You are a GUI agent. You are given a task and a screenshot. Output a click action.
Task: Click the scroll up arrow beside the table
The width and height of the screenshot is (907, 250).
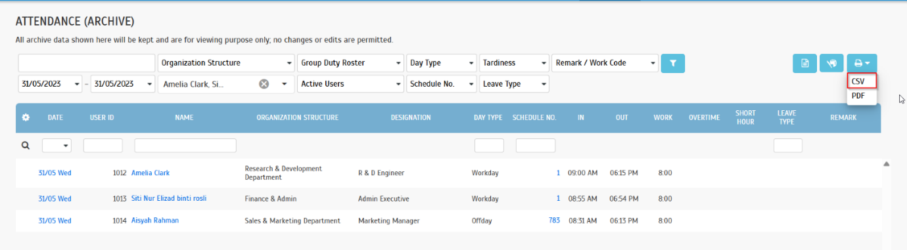(x=886, y=164)
